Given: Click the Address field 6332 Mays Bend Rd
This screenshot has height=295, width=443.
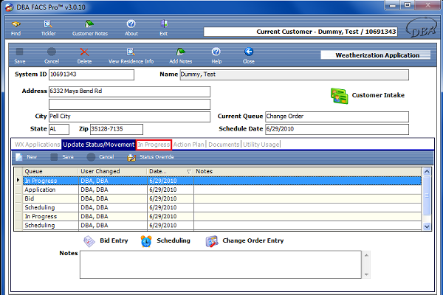Looking at the screenshot, I should click(x=130, y=91).
